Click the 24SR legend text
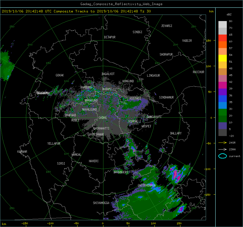Viewport: 243px width, 227px height. [232, 143]
